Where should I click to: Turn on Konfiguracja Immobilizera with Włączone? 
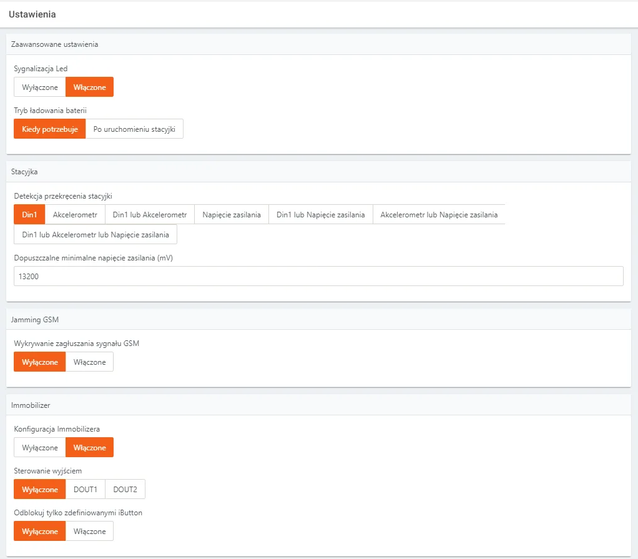tap(89, 448)
